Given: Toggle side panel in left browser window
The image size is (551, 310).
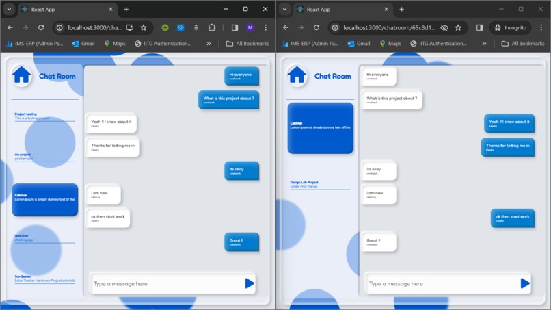Looking at the screenshot, I should click(234, 27).
